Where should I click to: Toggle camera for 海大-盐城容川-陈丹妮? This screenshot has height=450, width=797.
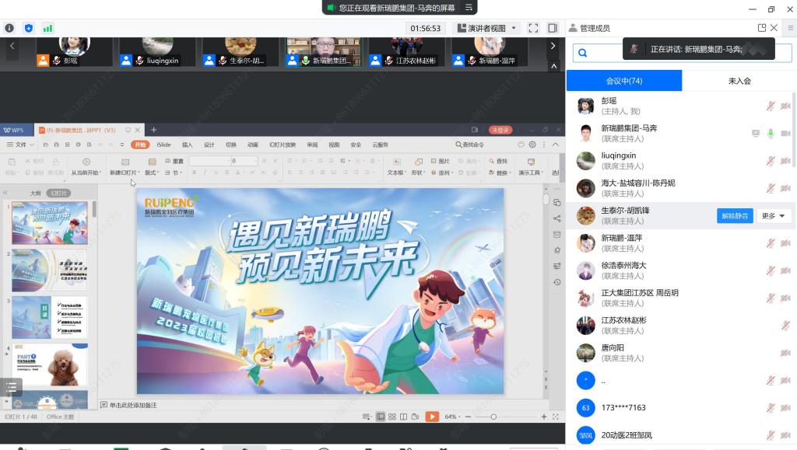[x=785, y=188]
